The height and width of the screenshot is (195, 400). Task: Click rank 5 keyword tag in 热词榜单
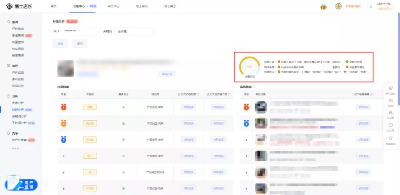click(90, 172)
